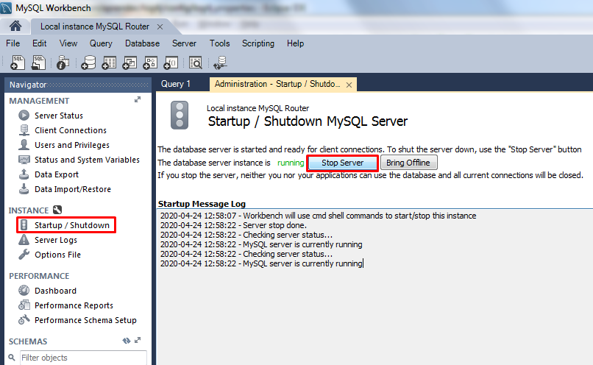
Task: Click the Stop Server button
Action: [342, 163]
